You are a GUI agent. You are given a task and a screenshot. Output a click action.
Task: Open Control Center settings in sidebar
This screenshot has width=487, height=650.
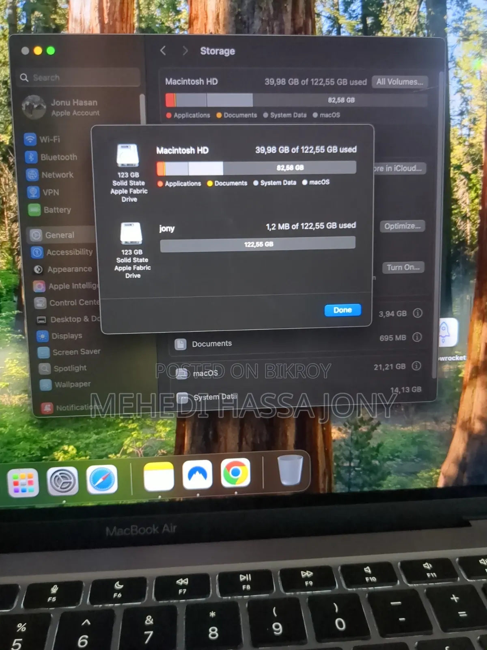[x=67, y=303]
